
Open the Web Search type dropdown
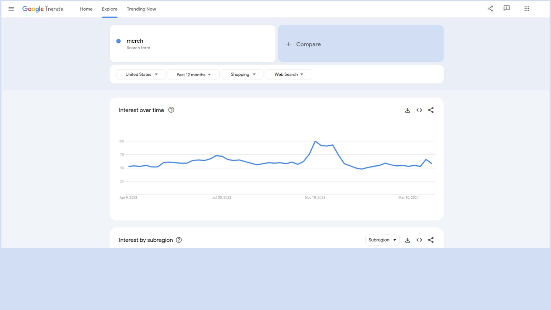(289, 74)
